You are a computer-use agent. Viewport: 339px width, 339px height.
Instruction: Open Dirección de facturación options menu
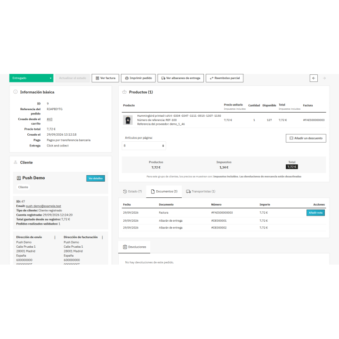pos(103,237)
